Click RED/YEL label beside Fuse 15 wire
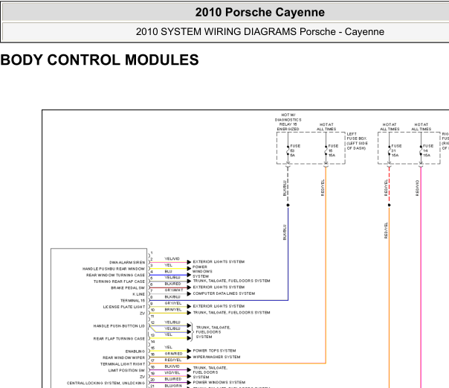This screenshot has width=449, height=388. (323, 188)
